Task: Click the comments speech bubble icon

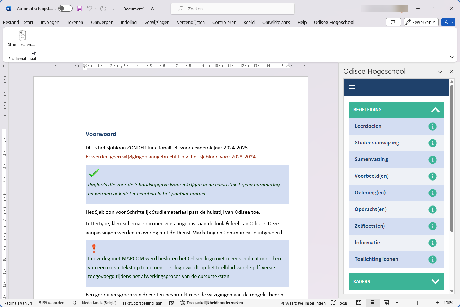Action: pyautogui.click(x=393, y=22)
